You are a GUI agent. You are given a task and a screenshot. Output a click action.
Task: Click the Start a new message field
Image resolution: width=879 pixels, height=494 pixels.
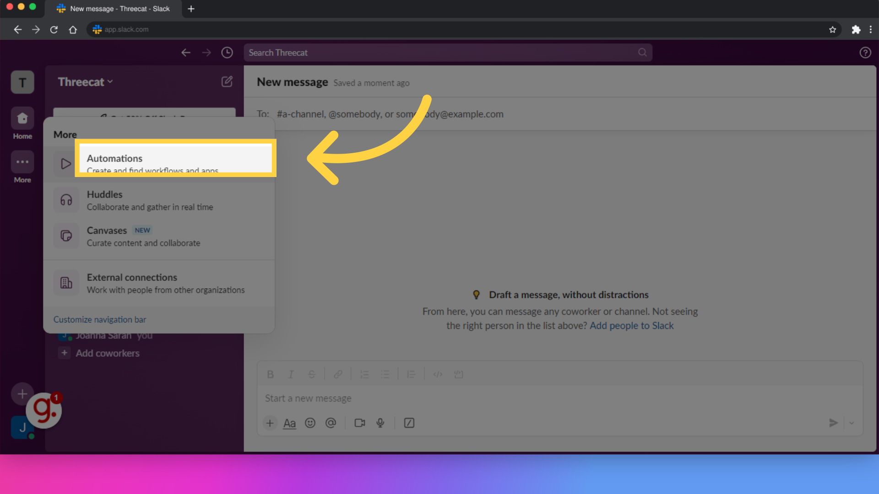(559, 398)
